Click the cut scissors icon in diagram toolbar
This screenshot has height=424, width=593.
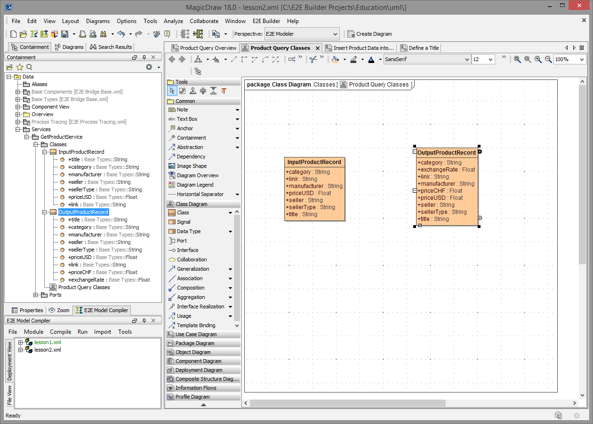[313, 59]
